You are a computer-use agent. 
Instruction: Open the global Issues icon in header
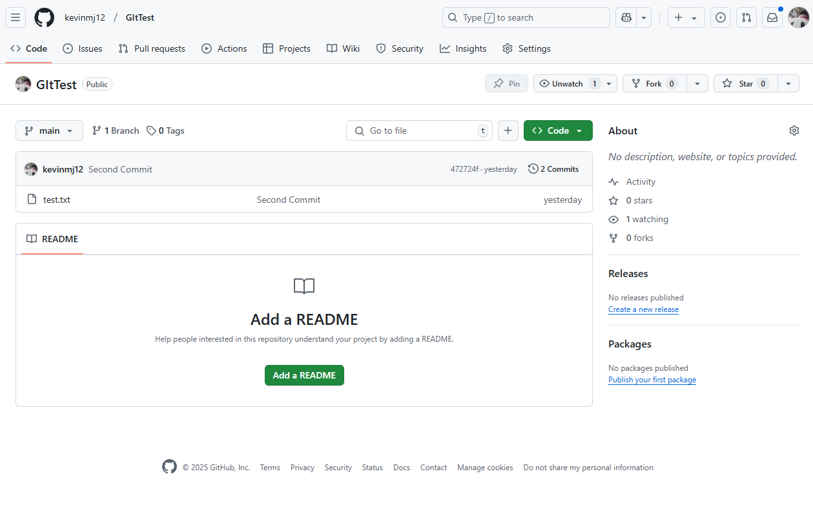pos(721,17)
